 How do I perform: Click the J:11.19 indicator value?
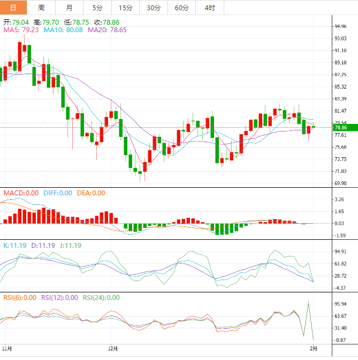click(71, 245)
